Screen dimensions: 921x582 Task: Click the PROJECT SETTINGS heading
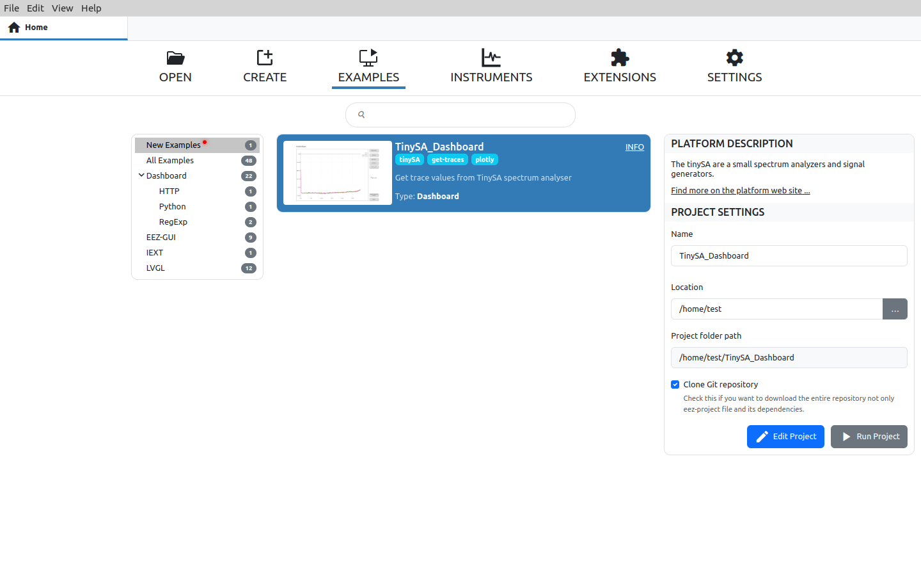tap(718, 213)
